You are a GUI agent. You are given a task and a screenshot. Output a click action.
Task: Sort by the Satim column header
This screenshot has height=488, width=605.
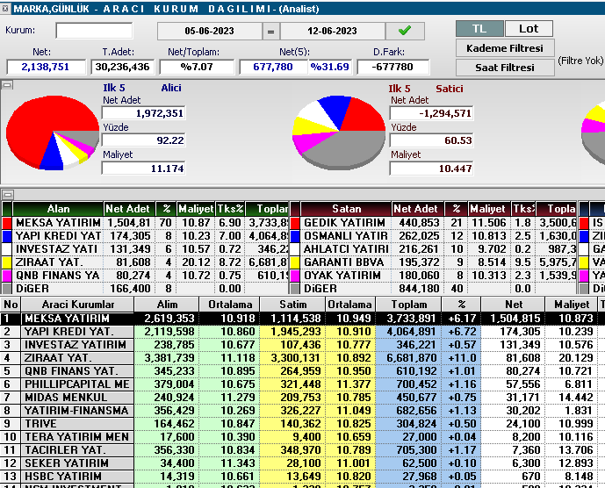(x=293, y=305)
